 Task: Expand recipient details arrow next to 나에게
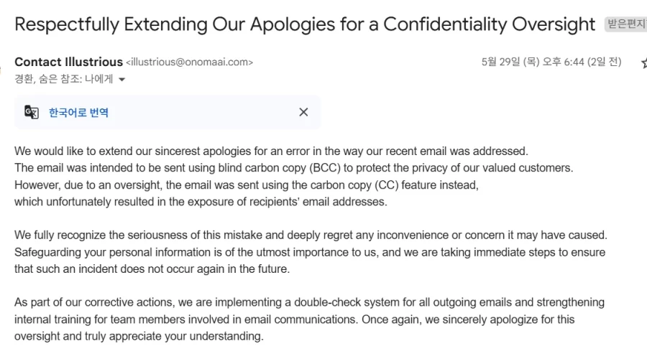click(x=121, y=79)
